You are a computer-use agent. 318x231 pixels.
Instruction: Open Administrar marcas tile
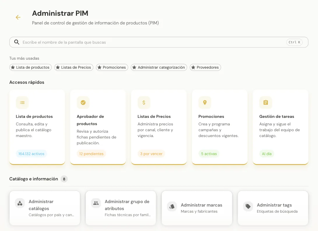tap(197, 208)
